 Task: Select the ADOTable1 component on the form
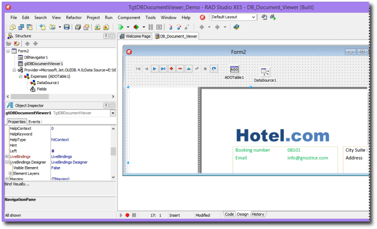coord(234,70)
